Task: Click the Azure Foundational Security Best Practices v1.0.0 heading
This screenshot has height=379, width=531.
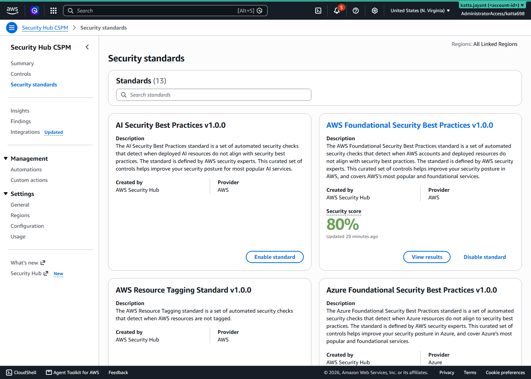Action: coord(412,290)
